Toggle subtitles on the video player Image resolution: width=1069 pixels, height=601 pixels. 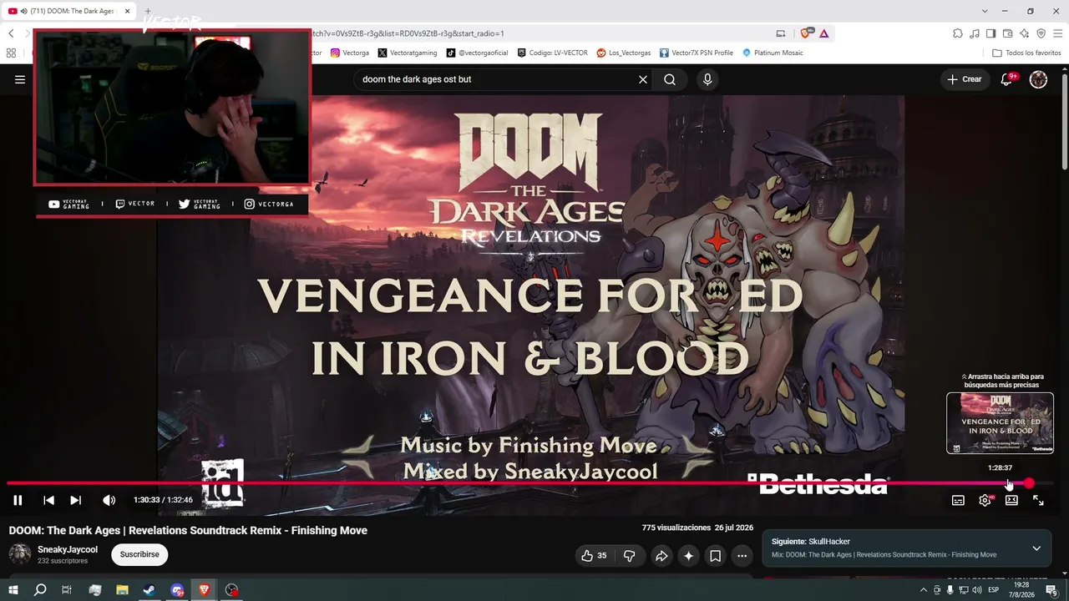[x=958, y=500]
